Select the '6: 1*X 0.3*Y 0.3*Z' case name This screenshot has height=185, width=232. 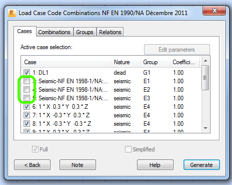[60, 107]
